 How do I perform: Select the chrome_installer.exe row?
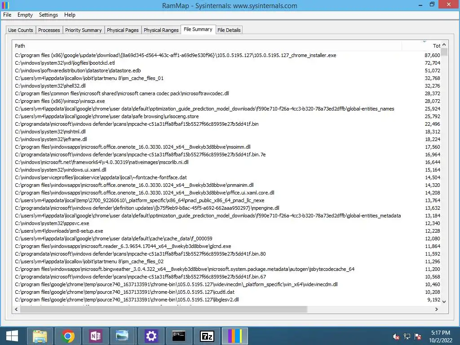click(x=227, y=55)
